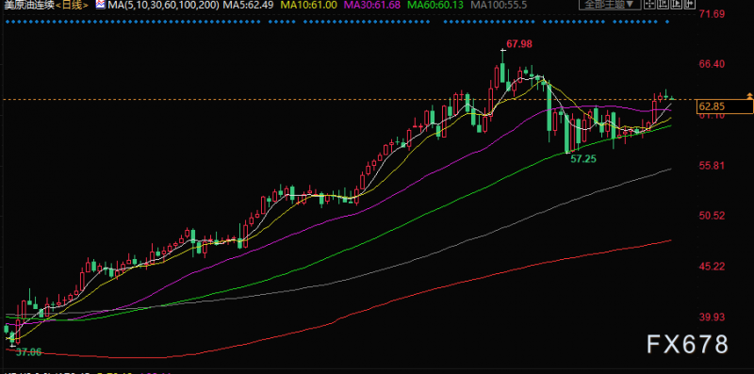This screenshot has height=374, width=754.
Task: Click the collapse-axis arrows icon at far right
Action: click(690, 4)
